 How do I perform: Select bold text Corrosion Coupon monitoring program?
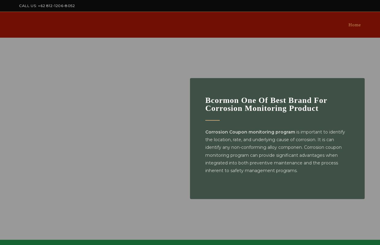coord(250,132)
